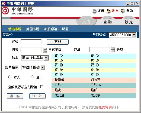Screen dimensions: 141x113
Task: Click the 援助 help link
Action: pos(129,11)
